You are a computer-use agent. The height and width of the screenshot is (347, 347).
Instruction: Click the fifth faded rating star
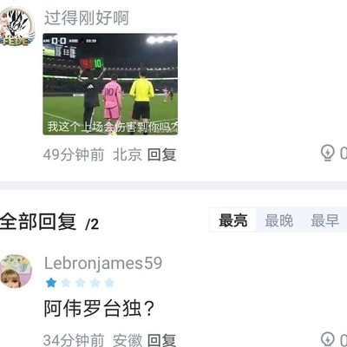(x=109, y=283)
